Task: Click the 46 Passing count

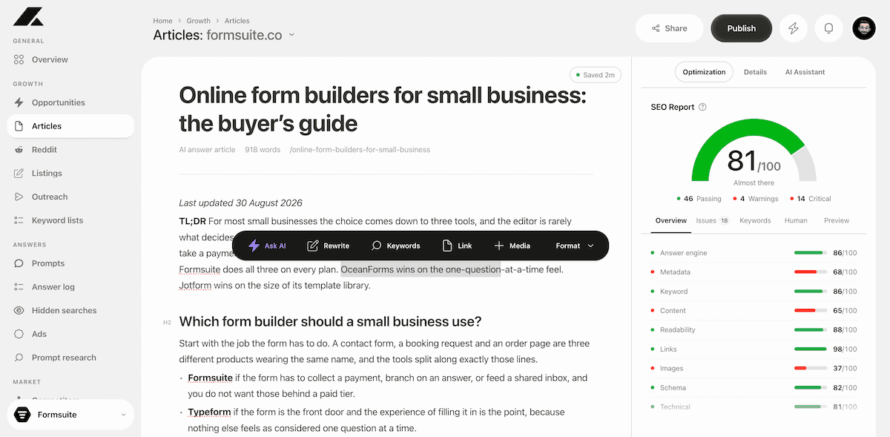Action: tap(699, 199)
